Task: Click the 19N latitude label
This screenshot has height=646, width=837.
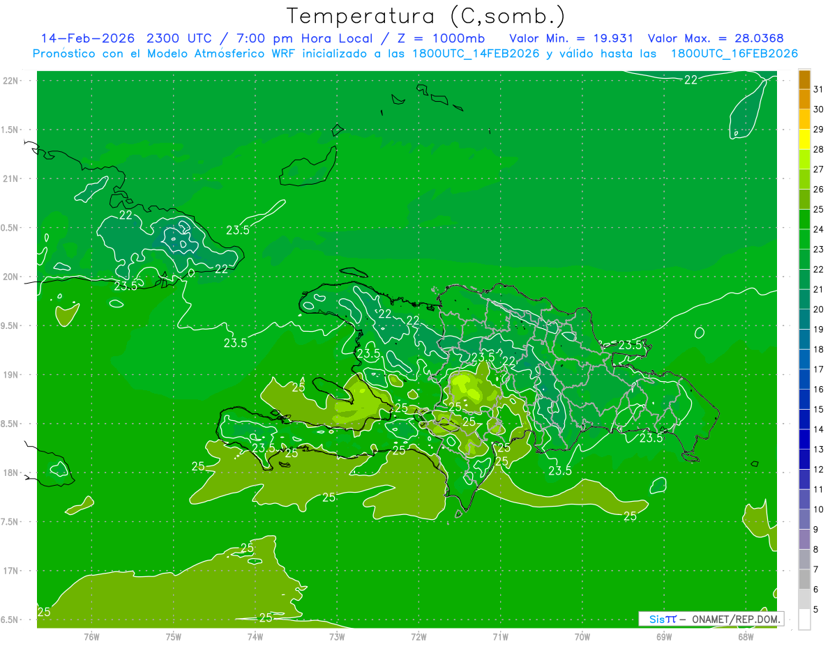Action: tap(10, 375)
